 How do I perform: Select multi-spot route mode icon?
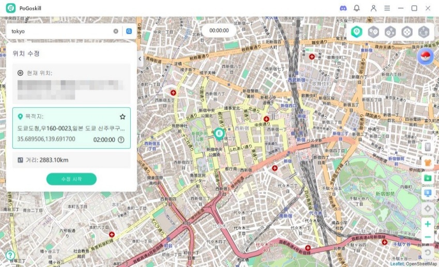(390, 32)
